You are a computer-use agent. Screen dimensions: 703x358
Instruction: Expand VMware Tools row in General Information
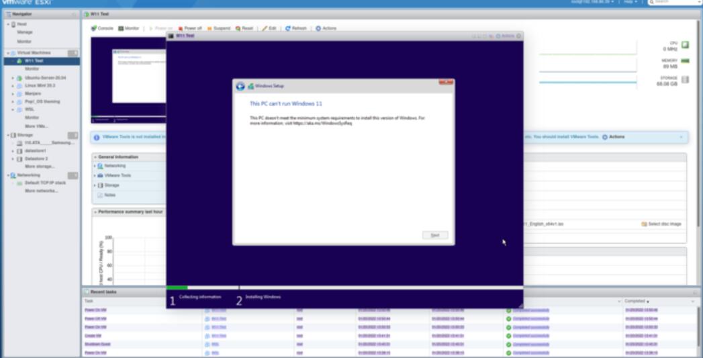pos(95,176)
